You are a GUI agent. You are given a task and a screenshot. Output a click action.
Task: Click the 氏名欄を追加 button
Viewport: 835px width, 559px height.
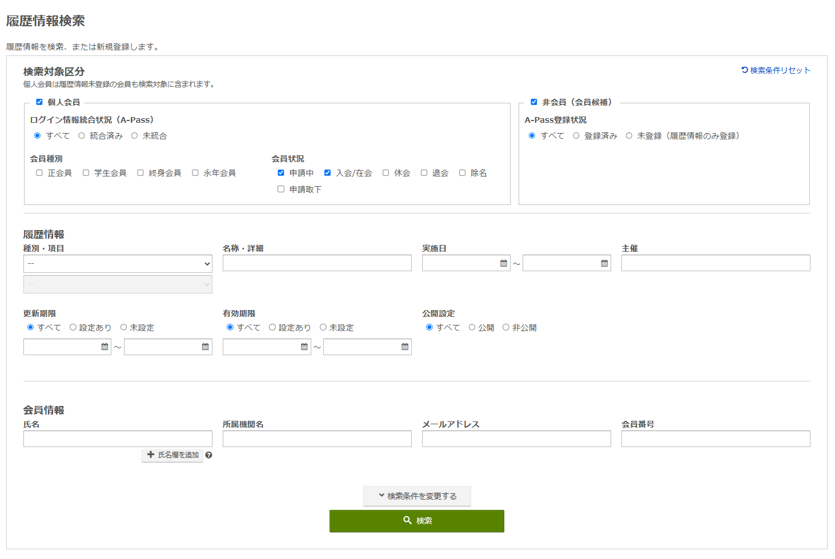click(172, 455)
